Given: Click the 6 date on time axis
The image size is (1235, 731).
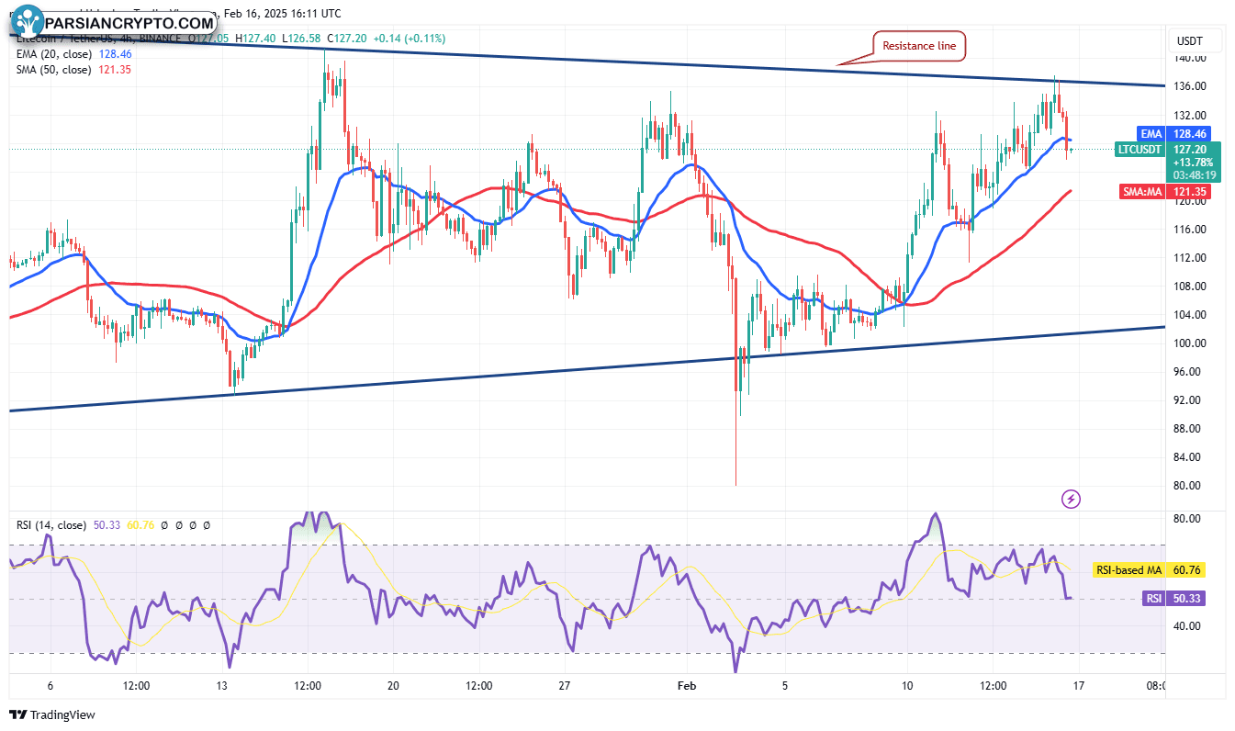Looking at the screenshot, I should pyautogui.click(x=51, y=686).
